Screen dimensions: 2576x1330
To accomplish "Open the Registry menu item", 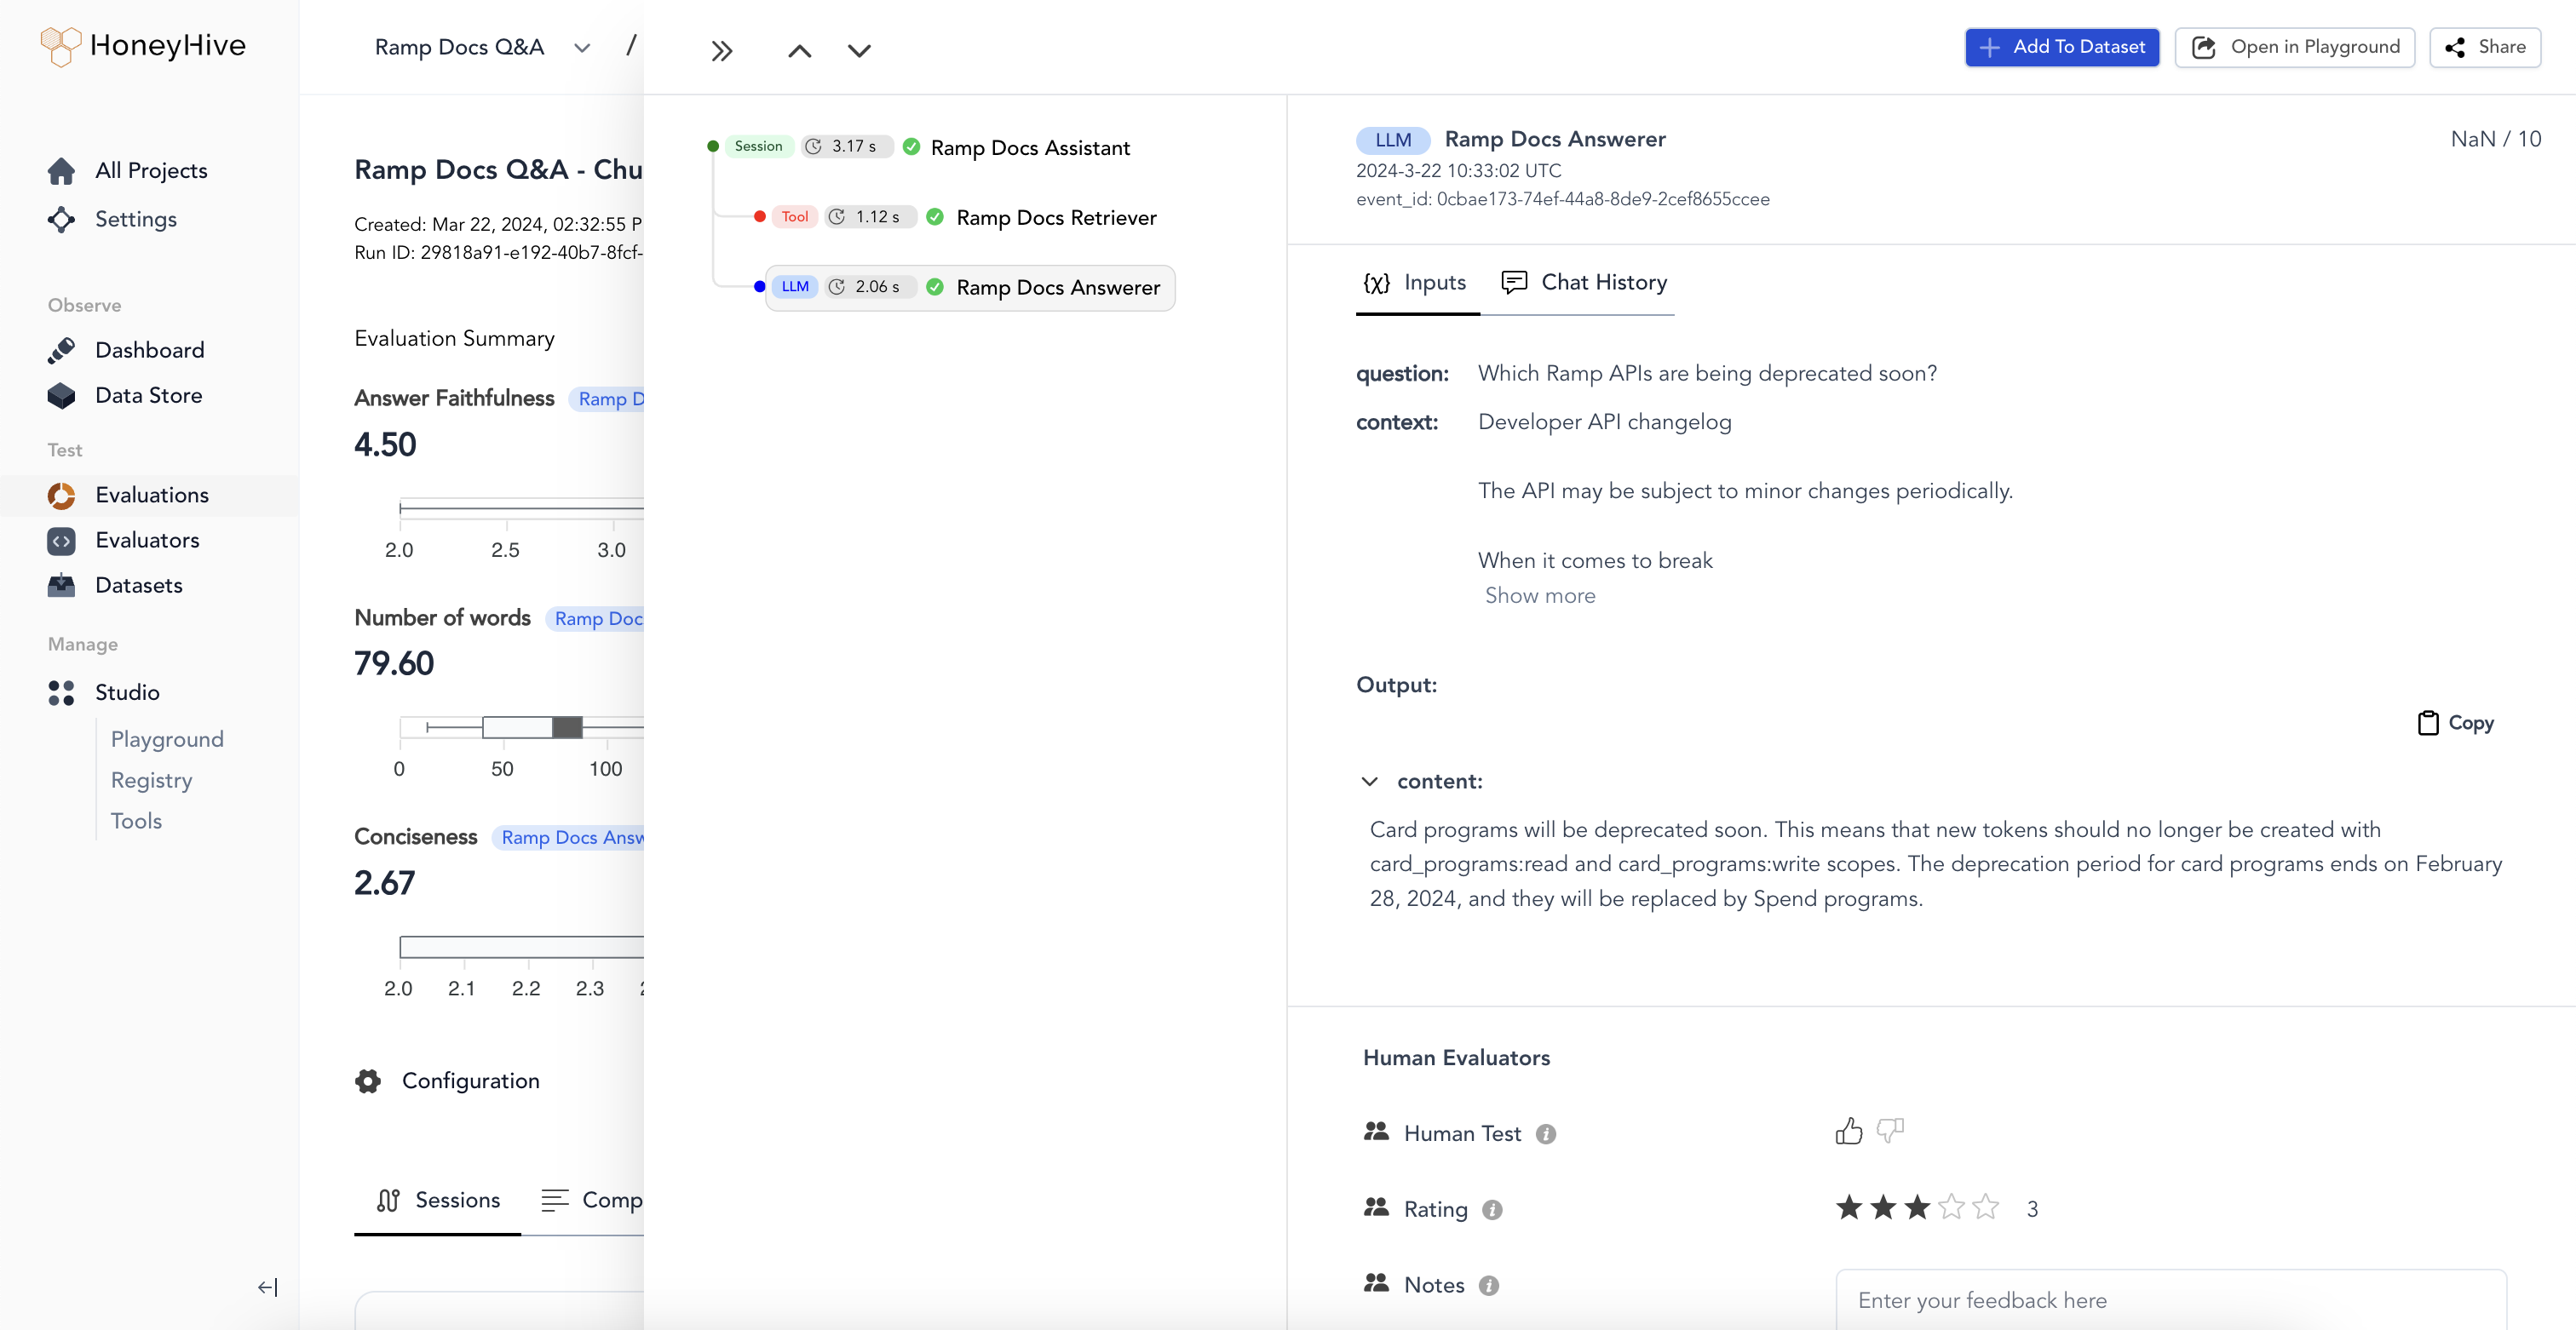I will pos(151,781).
